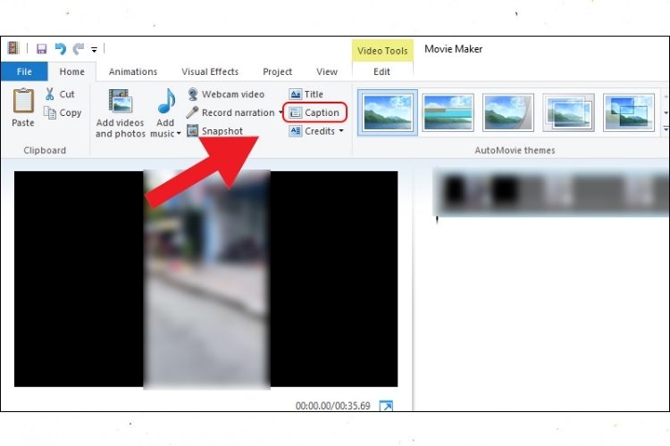This screenshot has height=446, width=670.
Task: Expand the AutoMovie themes gallery
Action: point(666,128)
